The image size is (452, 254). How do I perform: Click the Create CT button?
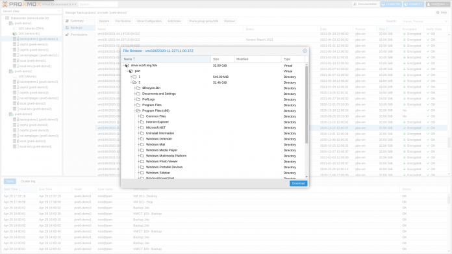(x=414, y=5)
